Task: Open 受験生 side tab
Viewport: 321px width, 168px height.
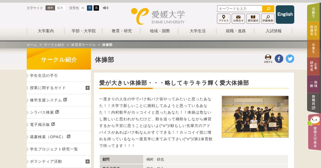Action: click(314, 12)
